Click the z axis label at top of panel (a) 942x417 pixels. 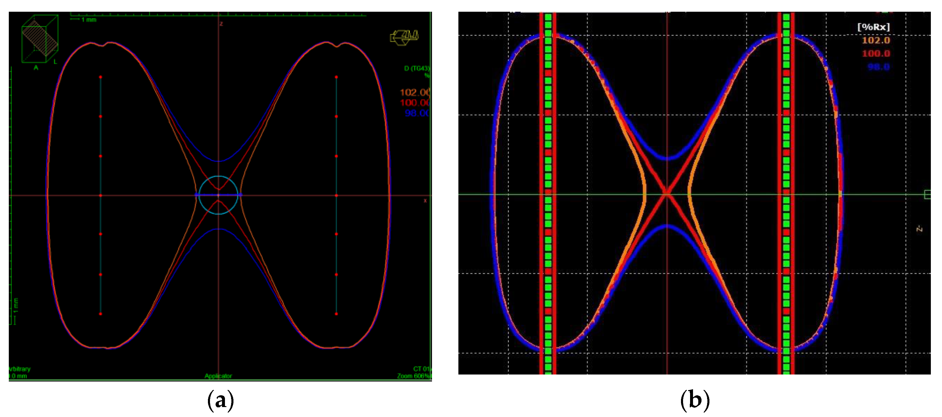(221, 24)
